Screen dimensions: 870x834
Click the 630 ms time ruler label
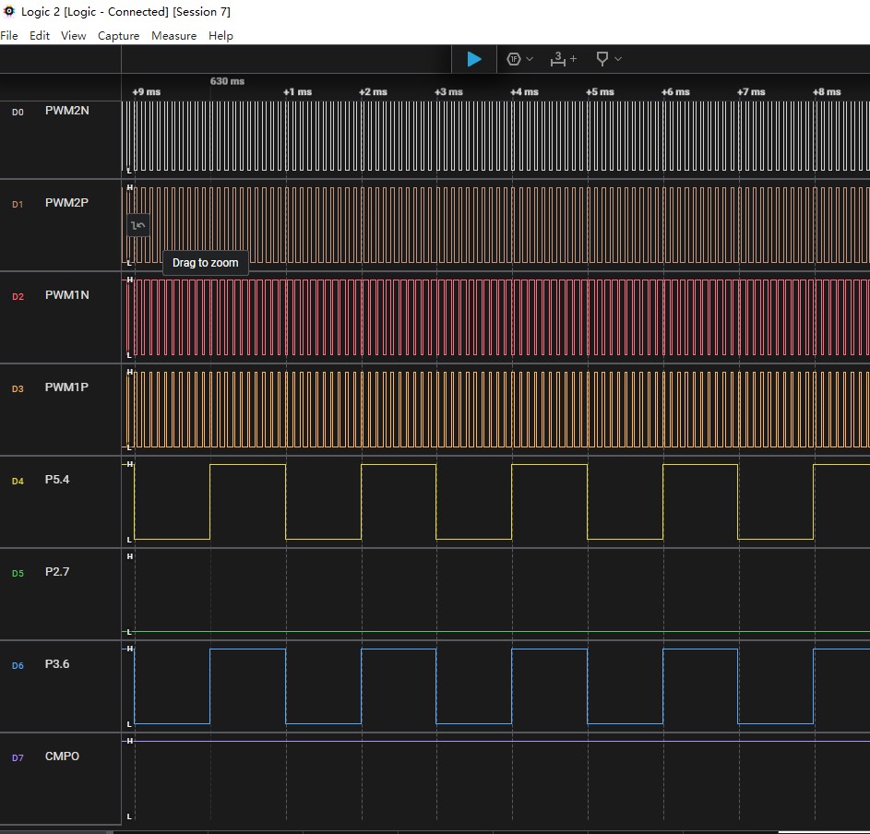click(227, 81)
